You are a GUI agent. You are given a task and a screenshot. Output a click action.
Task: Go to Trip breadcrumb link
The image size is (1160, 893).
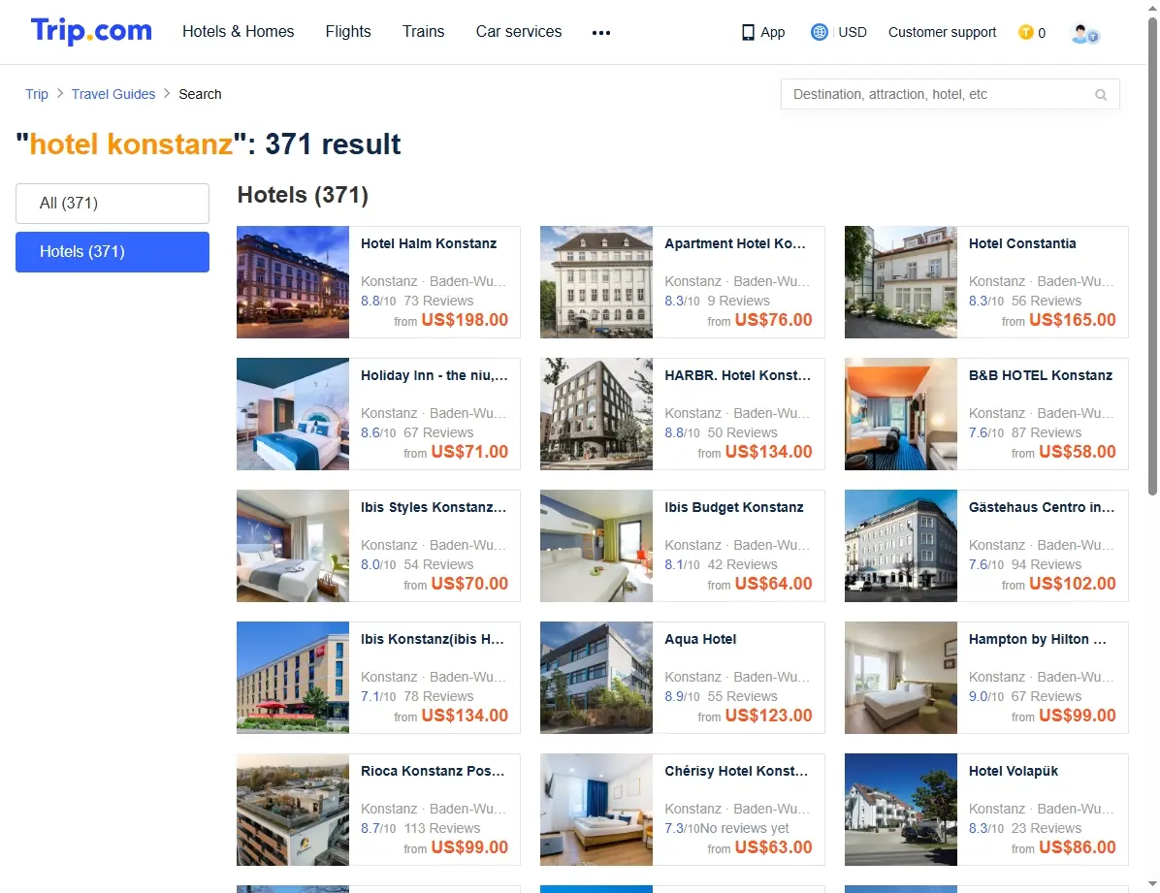36,94
